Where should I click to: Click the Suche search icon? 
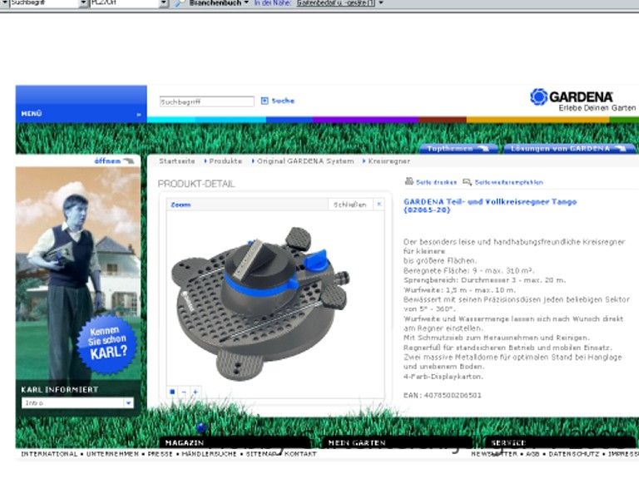coord(265,101)
